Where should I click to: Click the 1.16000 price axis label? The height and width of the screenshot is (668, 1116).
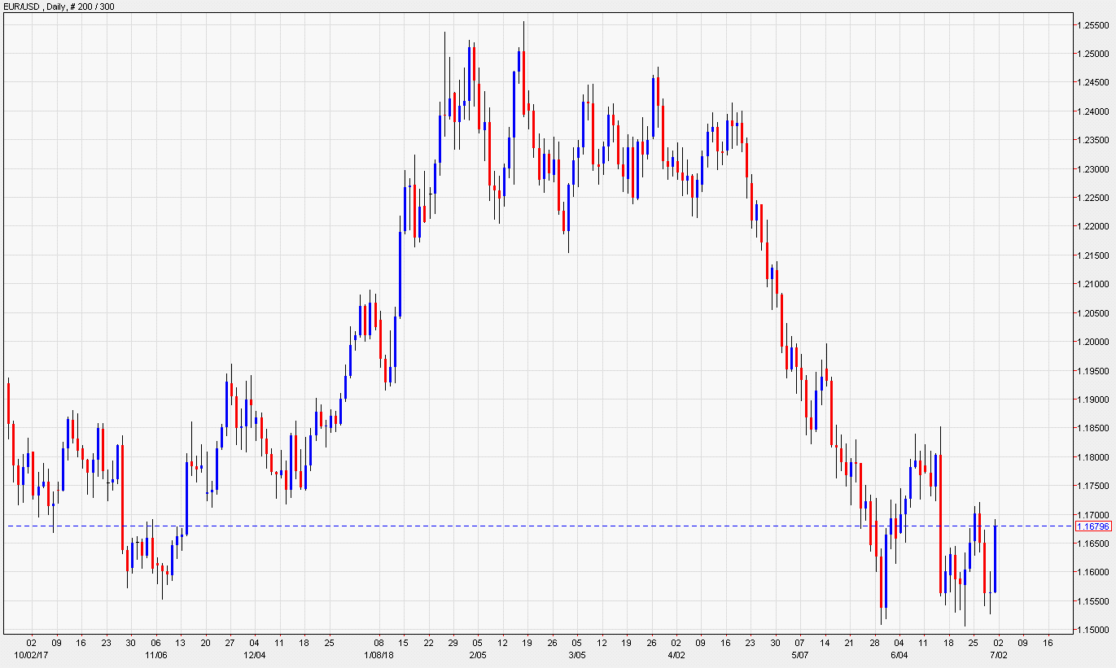(1095, 573)
